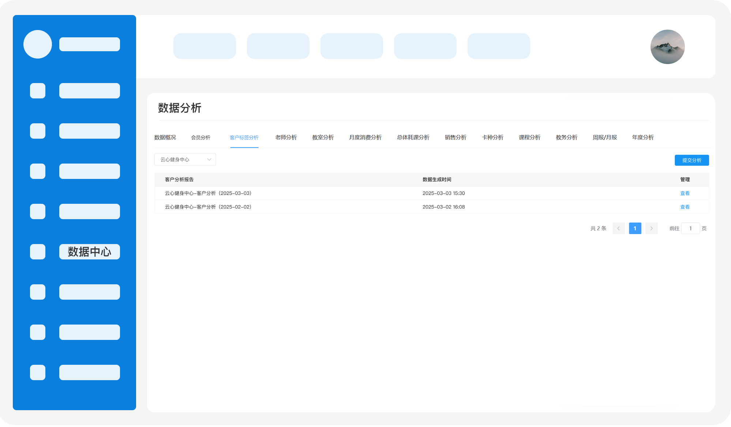The width and height of the screenshot is (731, 427).
Task: Click the icon beside 数据中心 in sidebar
Action: (38, 252)
